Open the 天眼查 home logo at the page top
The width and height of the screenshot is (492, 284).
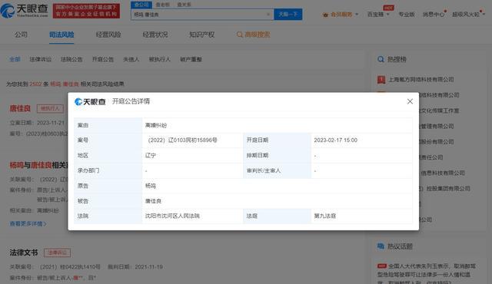pos(24,11)
